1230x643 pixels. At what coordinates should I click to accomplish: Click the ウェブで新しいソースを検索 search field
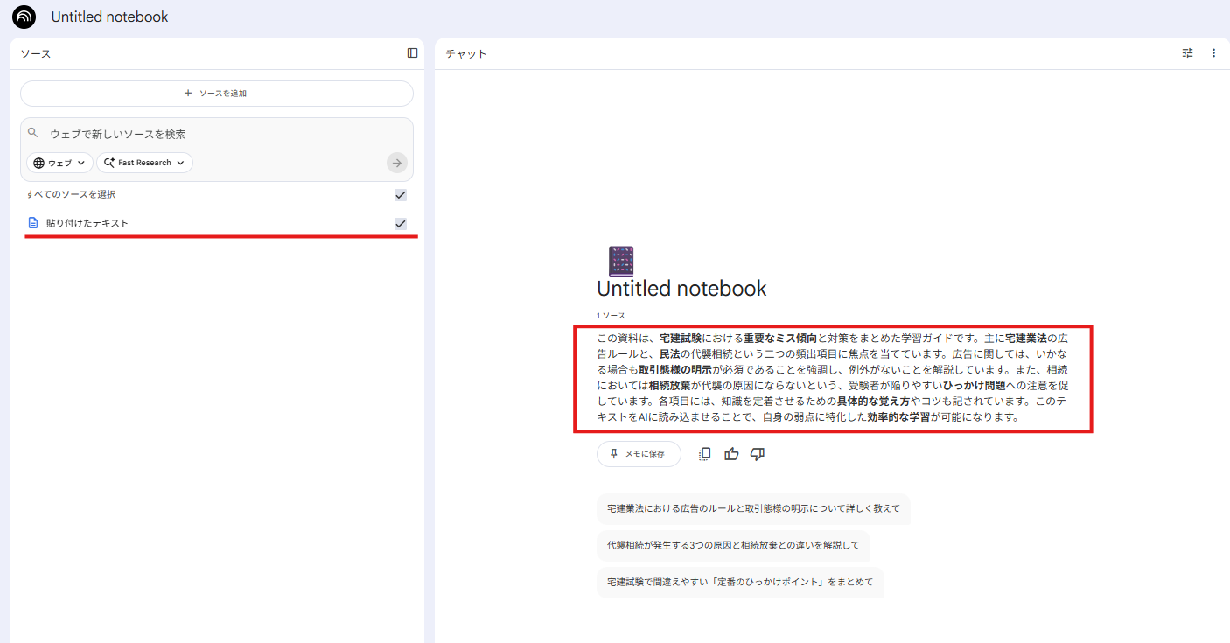(210, 134)
